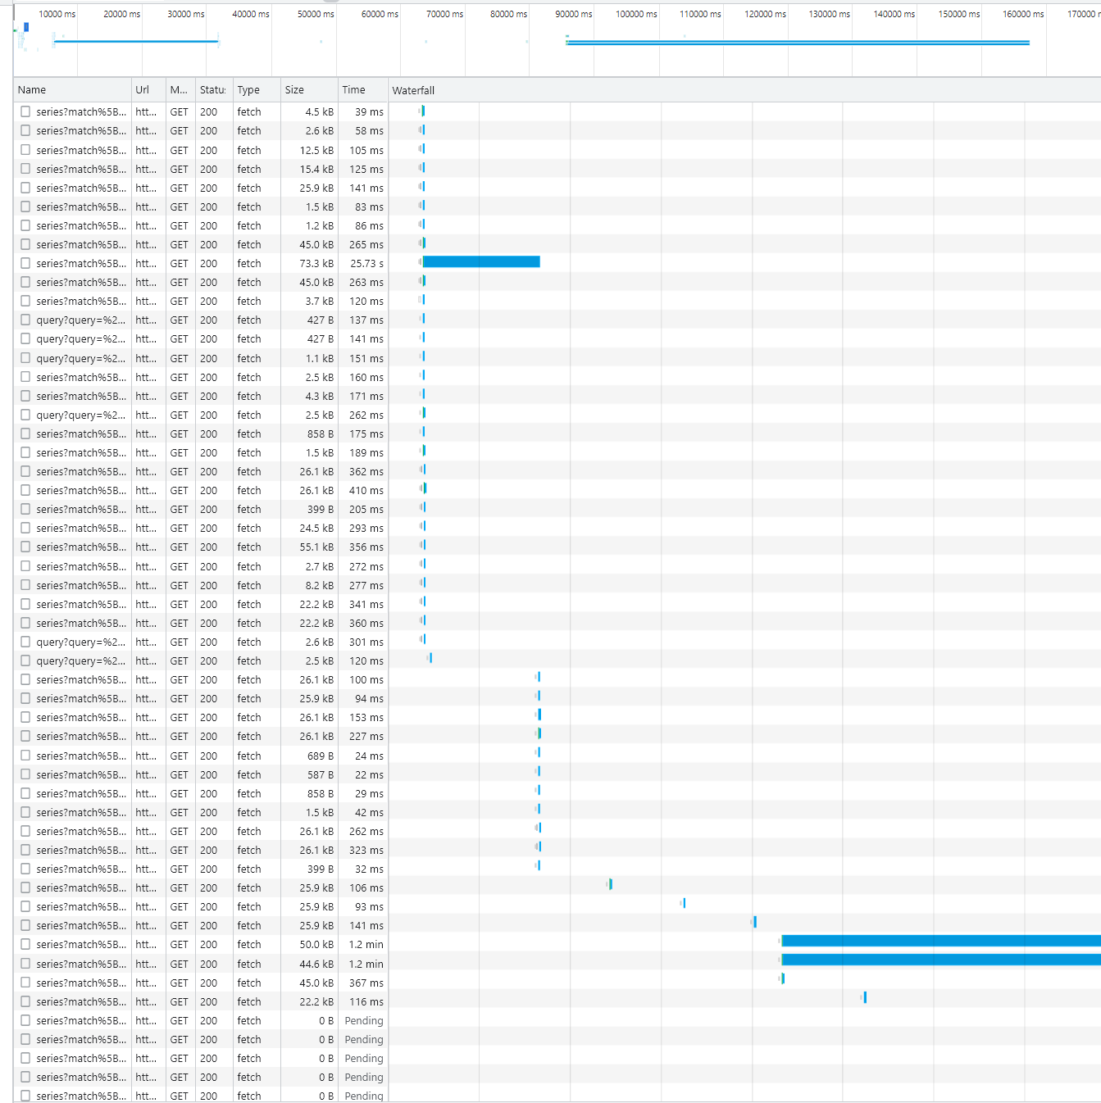Sort requests by the Type column
The height and width of the screenshot is (1103, 1101).
[248, 89]
